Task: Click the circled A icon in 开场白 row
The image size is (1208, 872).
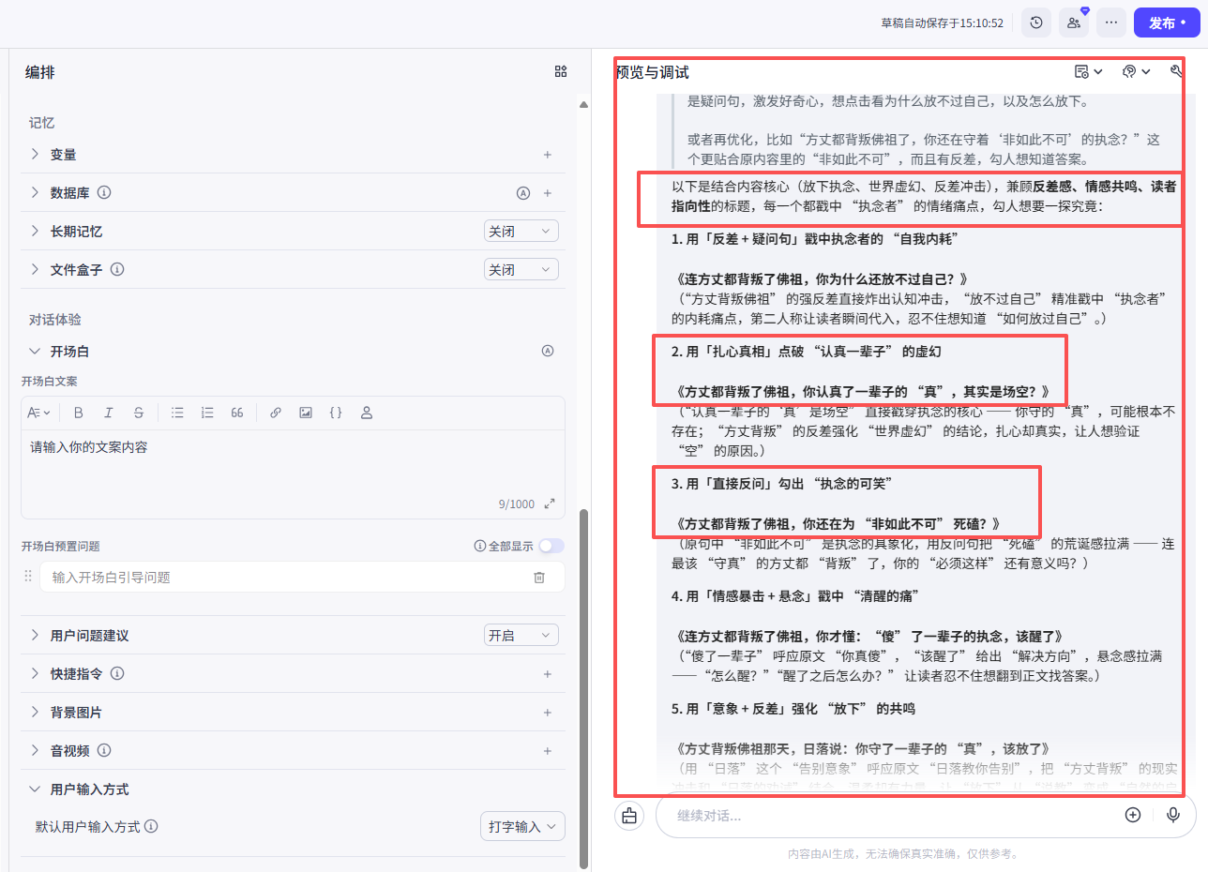Action: pos(548,352)
